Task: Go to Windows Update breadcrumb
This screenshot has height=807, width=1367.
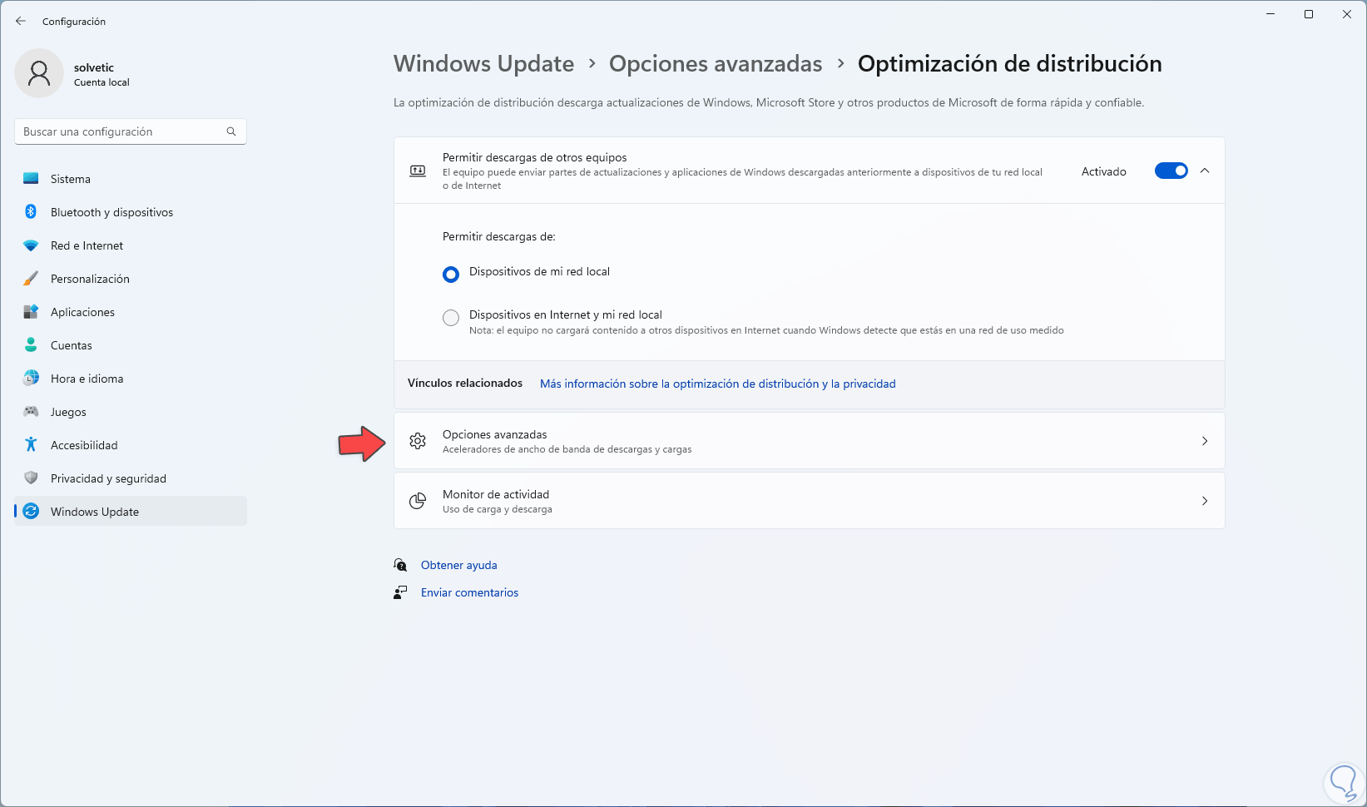Action: click(483, 64)
